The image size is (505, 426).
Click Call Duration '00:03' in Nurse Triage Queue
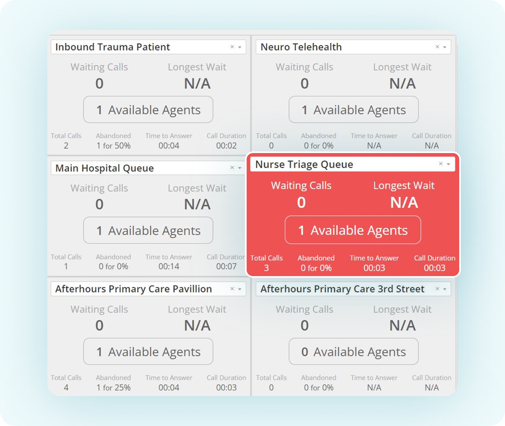(x=435, y=268)
